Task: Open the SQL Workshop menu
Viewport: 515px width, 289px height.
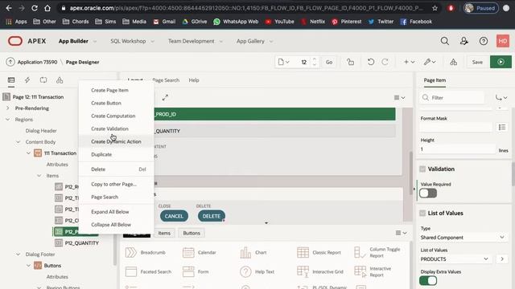Action: coord(132,41)
